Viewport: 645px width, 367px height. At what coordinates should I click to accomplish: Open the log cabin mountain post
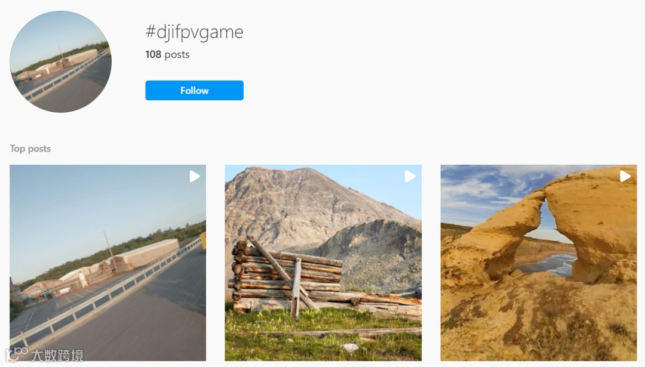[x=323, y=263]
